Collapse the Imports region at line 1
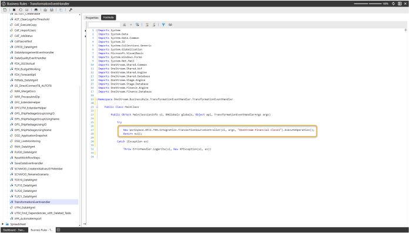409x233 pixels. tap(97, 31)
